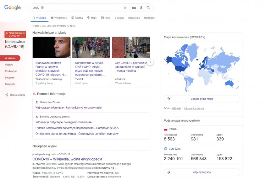Image resolution: width=265 pixels, height=179 pixels.
Task: Open the on-screen keyboard icon
Action: tap(134, 8)
